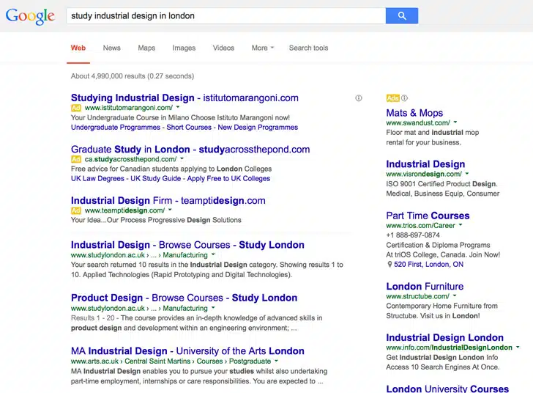The height and width of the screenshot is (393, 533).
Task: Open Apply Free to UK Colleges sitelink
Action: (228, 178)
